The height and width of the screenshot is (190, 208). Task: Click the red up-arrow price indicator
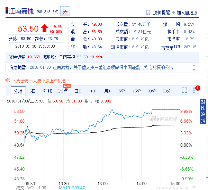pos(44,28)
